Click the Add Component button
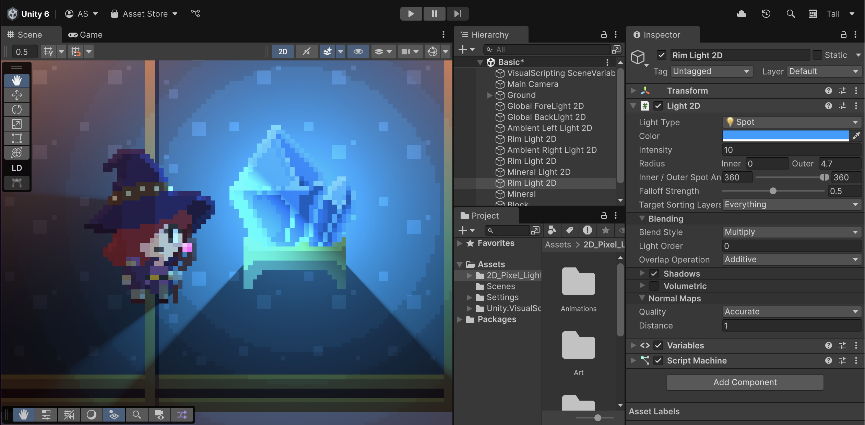Image resolution: width=865 pixels, height=425 pixels. pyautogui.click(x=745, y=382)
